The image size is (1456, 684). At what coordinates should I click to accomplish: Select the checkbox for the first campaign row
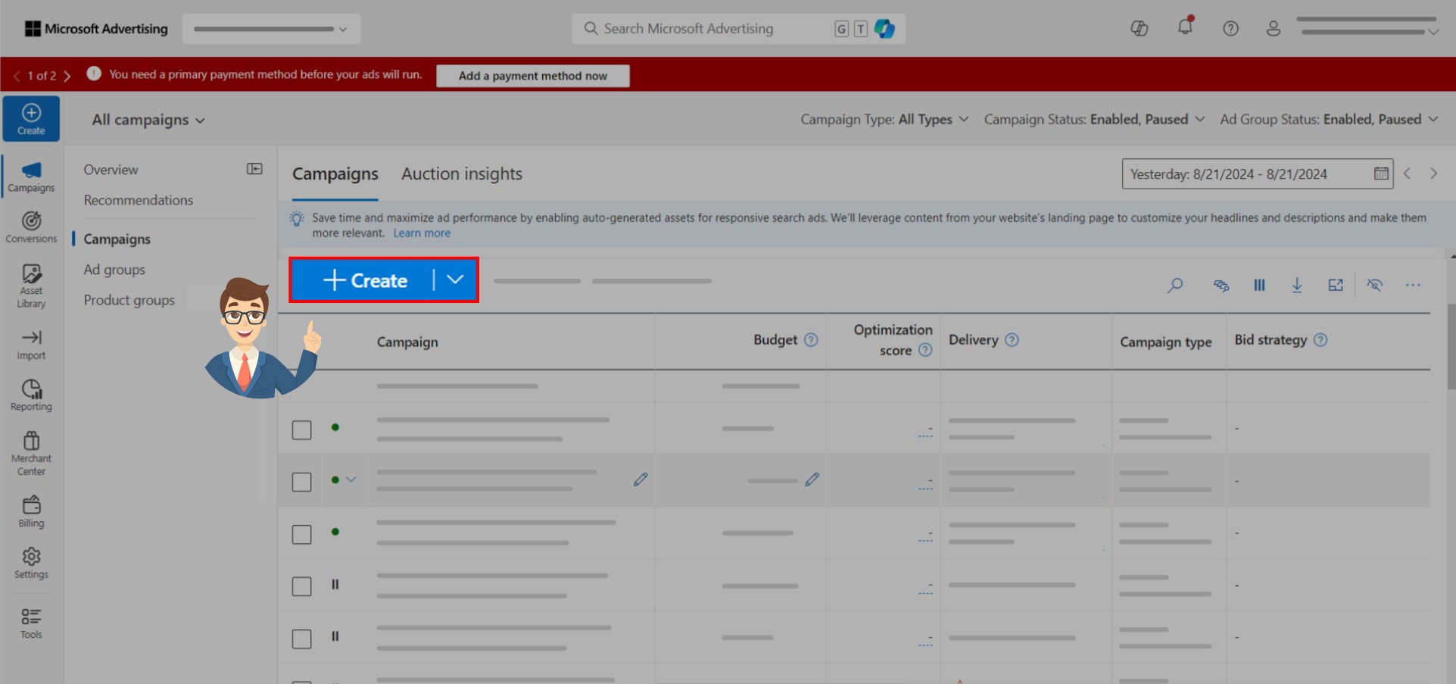coord(301,429)
